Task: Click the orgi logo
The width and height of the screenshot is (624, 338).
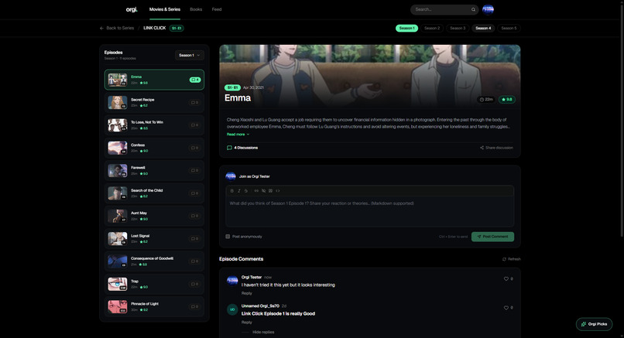Action: 132,9
